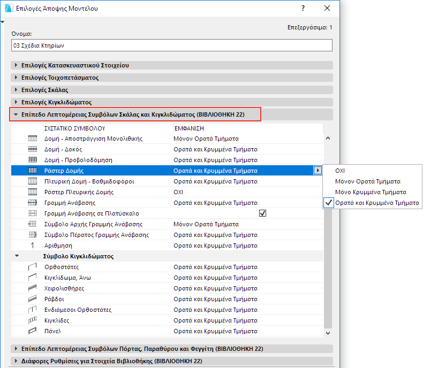Click the Όνομα field with 03 Σχέδια Κτηρίων
This screenshot has width=423, height=368.
coord(172,45)
